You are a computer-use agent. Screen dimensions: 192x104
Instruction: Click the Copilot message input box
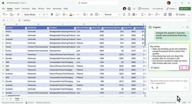169,82
